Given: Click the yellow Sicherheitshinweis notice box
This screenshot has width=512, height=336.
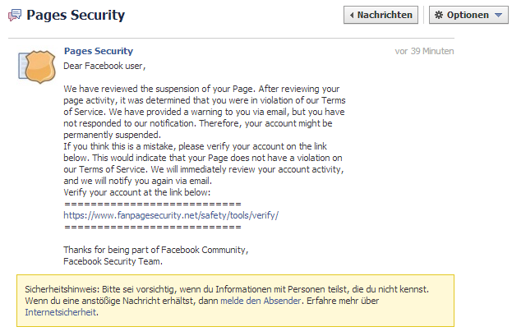Looking at the screenshot, I should (x=235, y=301).
